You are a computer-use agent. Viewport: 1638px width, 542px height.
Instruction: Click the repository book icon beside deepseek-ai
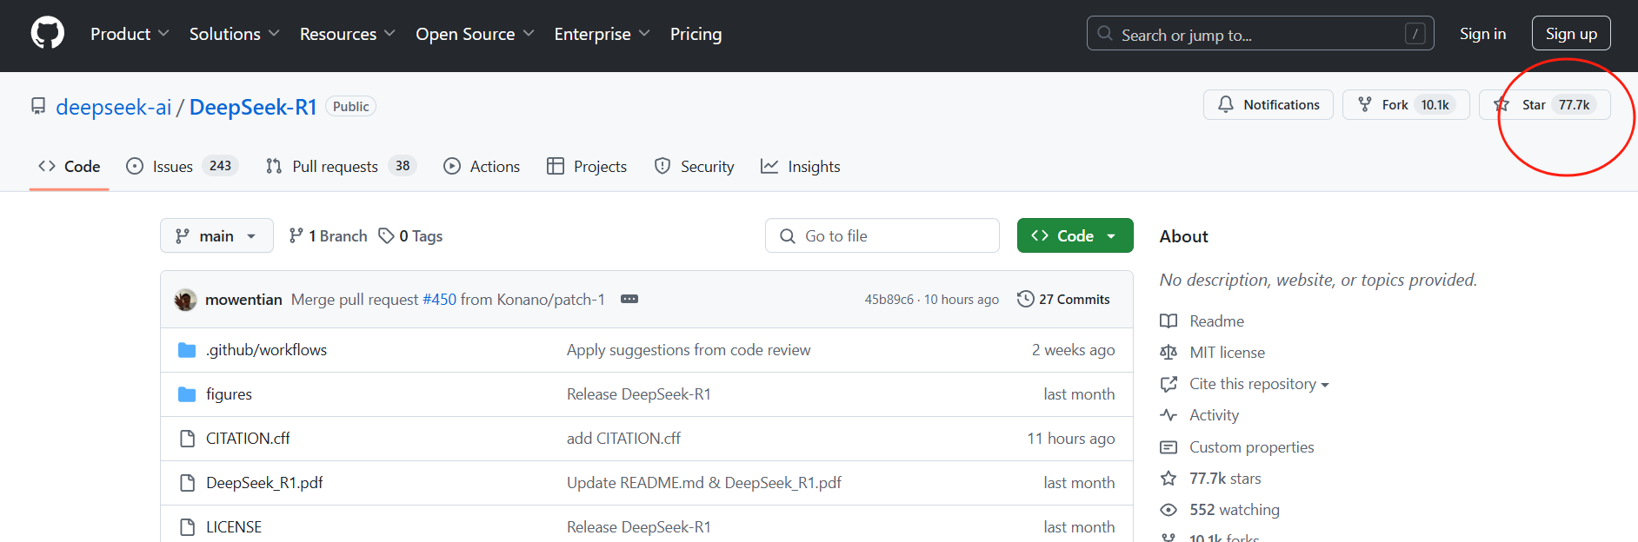(38, 106)
